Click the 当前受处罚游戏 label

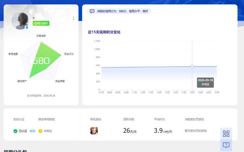[x=194, y=119]
